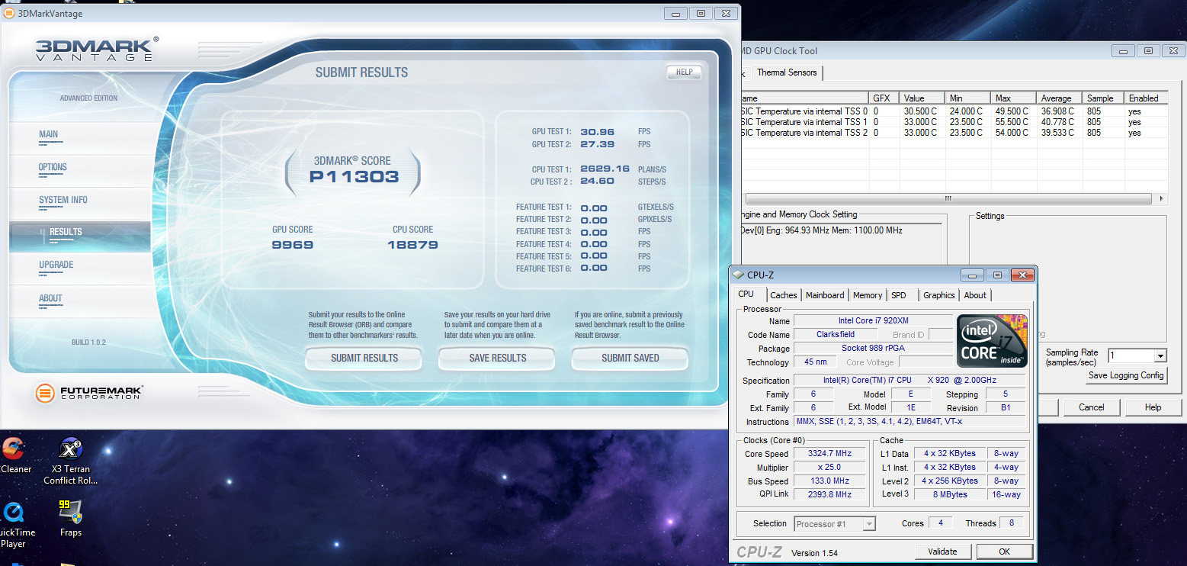Click the HELP button in 3DMark
The width and height of the screenshot is (1187, 566).
[x=684, y=72]
